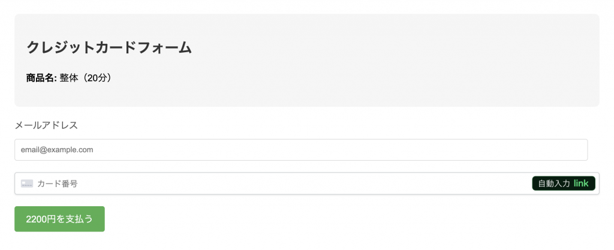The height and width of the screenshot is (250, 614).
Task: Click the (20分) duration in product name
Action: (97, 79)
